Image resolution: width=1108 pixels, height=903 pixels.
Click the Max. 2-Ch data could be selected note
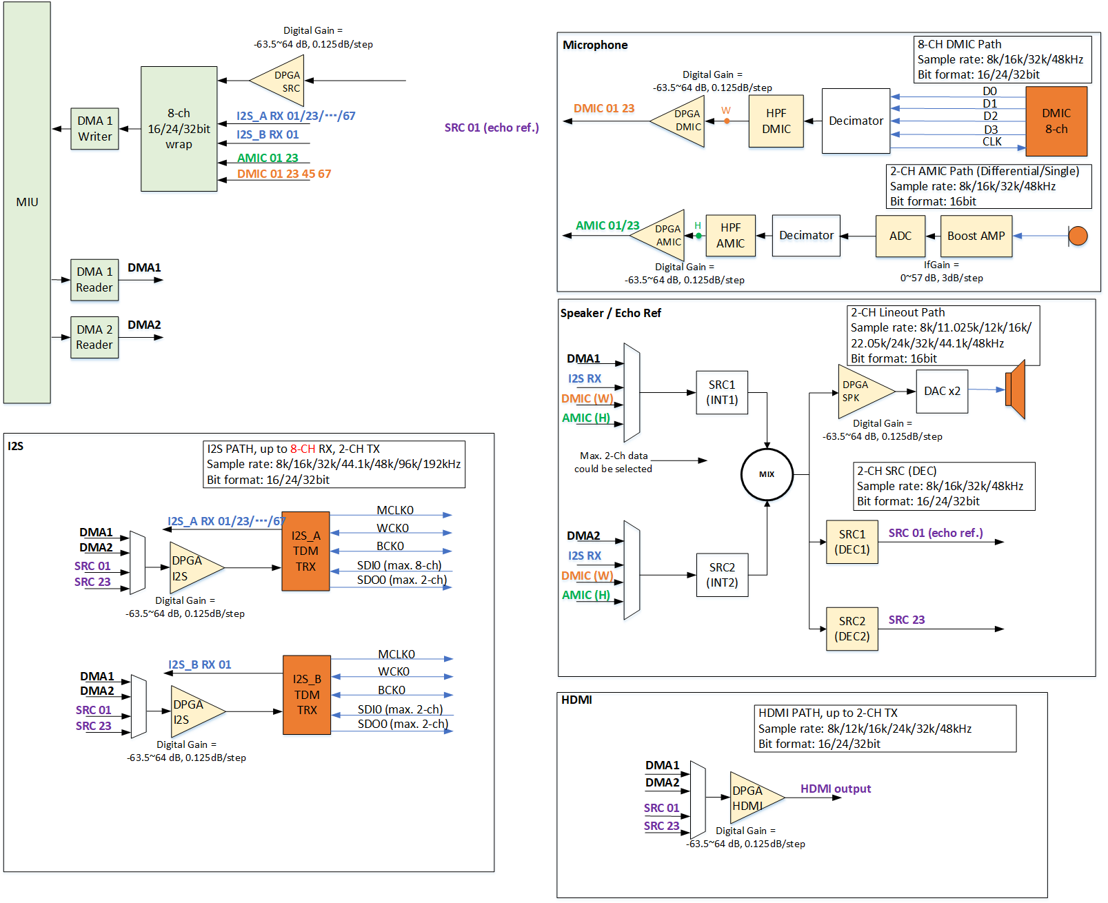pos(613,462)
